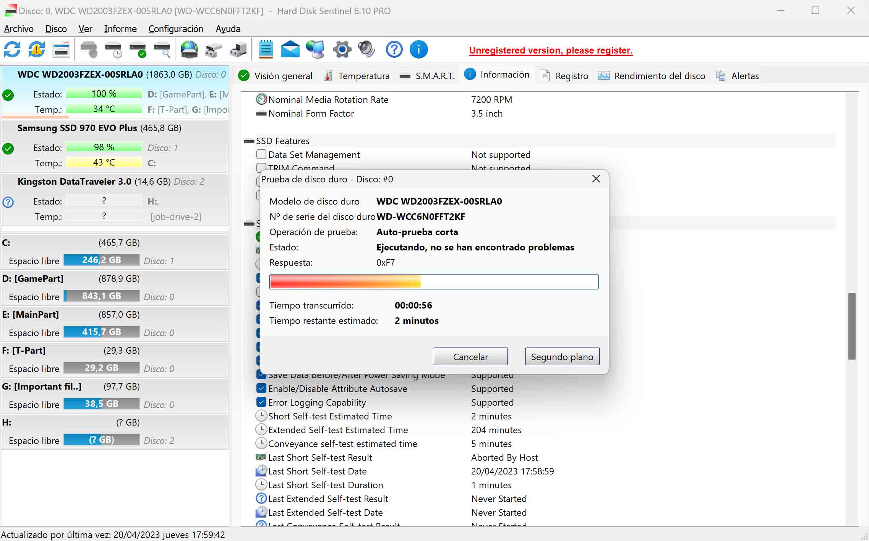
Task: Click the blue info about icon
Action: (418, 50)
